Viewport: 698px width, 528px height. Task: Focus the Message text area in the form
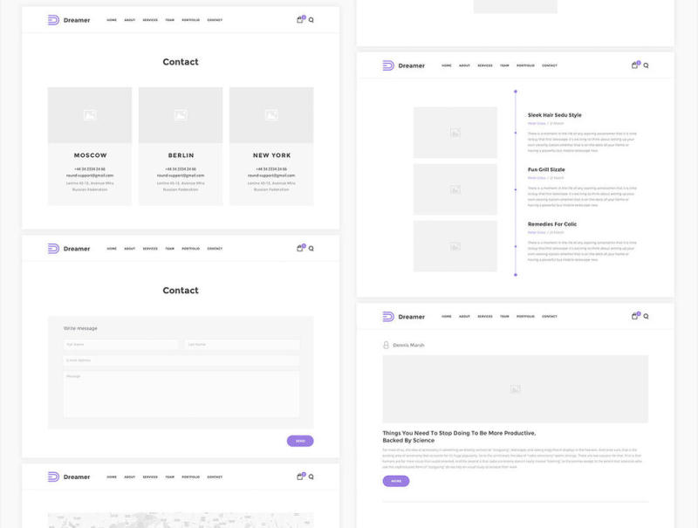[181, 394]
